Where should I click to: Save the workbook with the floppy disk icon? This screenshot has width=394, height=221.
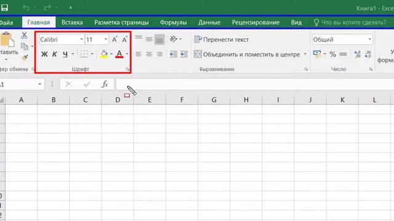click(x=4, y=7)
